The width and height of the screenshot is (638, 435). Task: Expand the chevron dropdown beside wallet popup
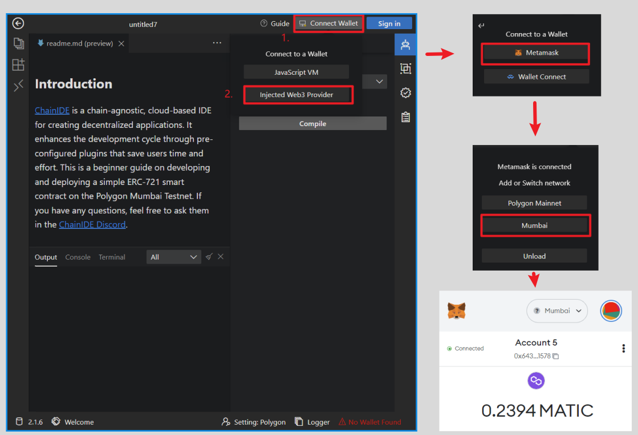click(379, 82)
